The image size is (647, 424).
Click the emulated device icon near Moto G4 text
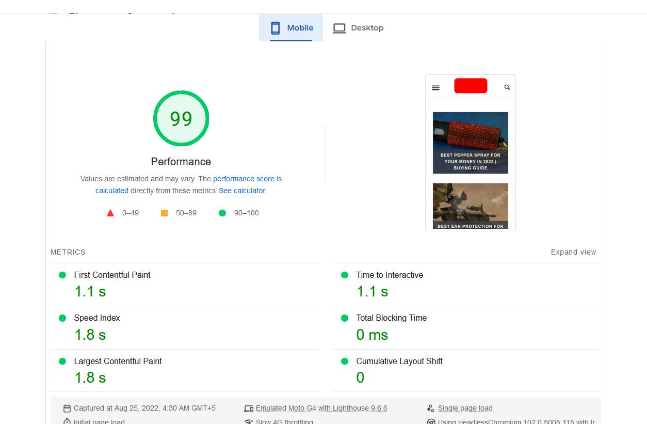tap(248, 408)
